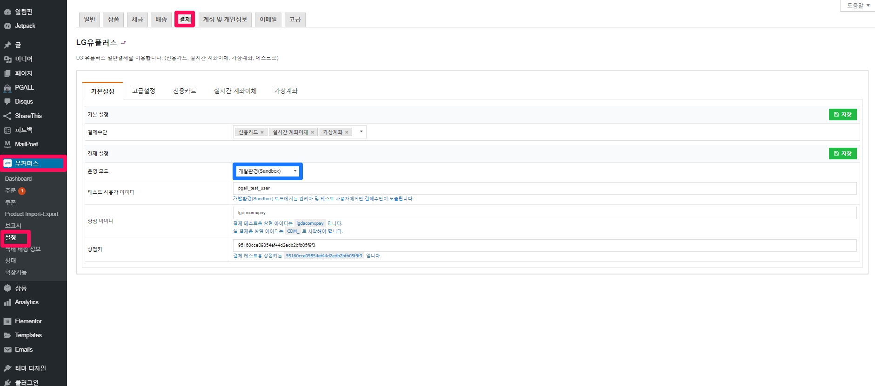Open the 도움말 help dropdown

tap(857, 6)
